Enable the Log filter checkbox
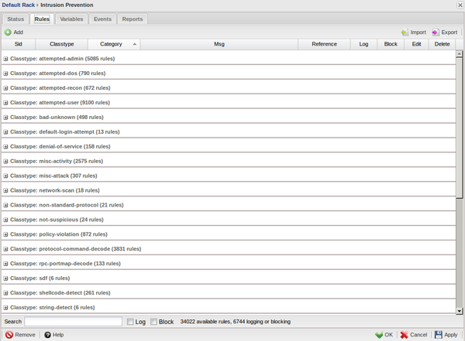 click(x=130, y=322)
